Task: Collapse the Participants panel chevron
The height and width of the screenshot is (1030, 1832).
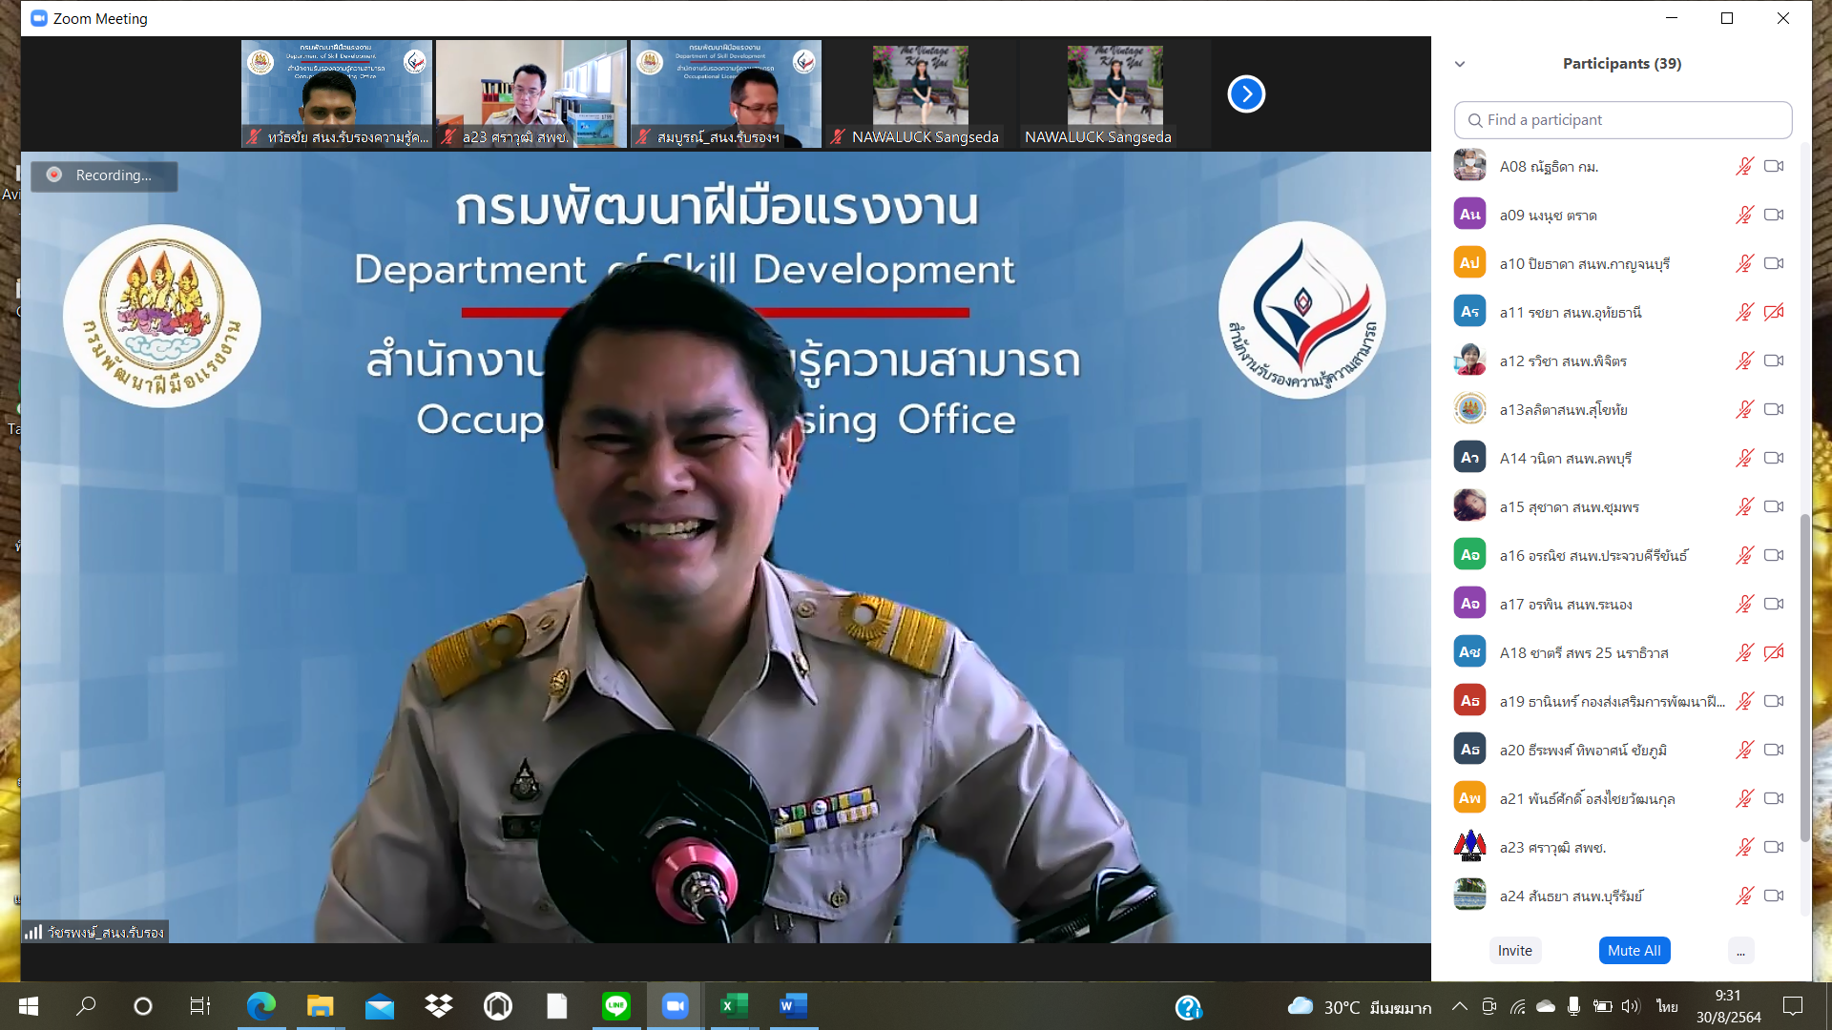Action: [x=1460, y=64]
